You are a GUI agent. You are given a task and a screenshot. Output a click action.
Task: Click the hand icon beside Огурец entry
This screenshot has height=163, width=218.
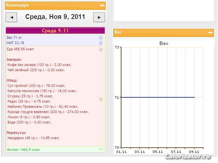coord(100,99)
